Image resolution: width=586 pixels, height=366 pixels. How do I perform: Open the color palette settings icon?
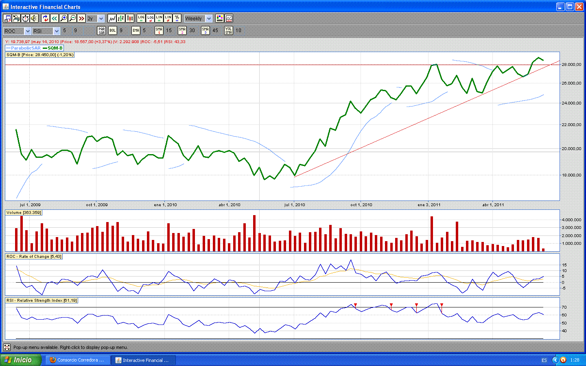220,18
